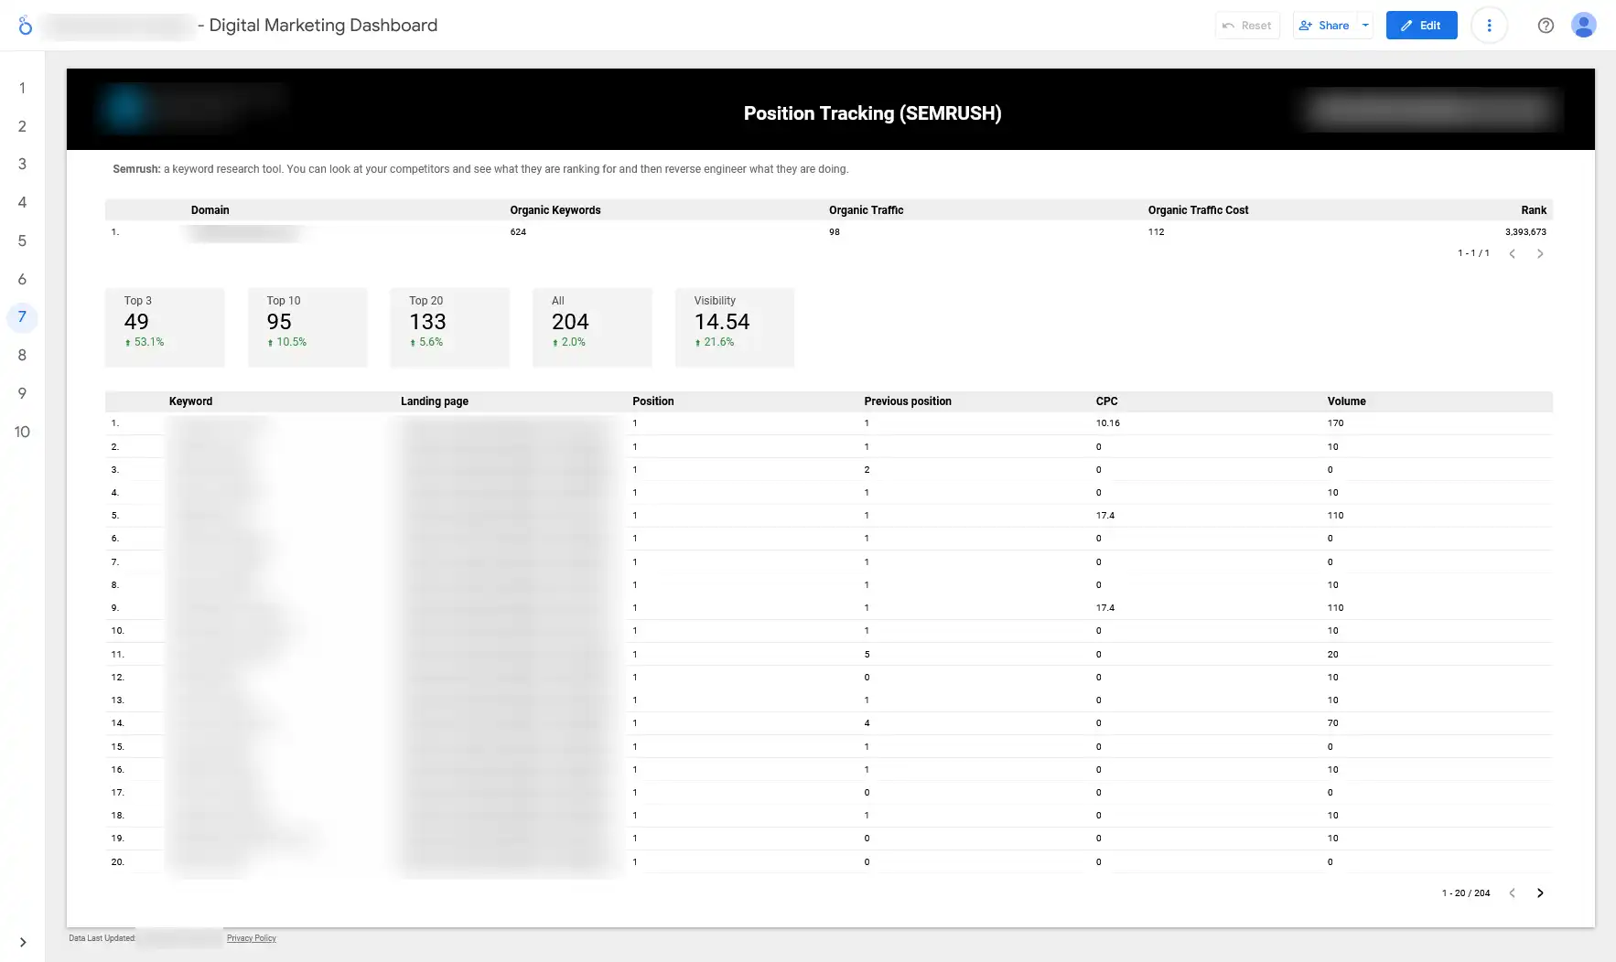
Task: Select the Visibility scorecard showing 14.54
Action: pyautogui.click(x=735, y=327)
